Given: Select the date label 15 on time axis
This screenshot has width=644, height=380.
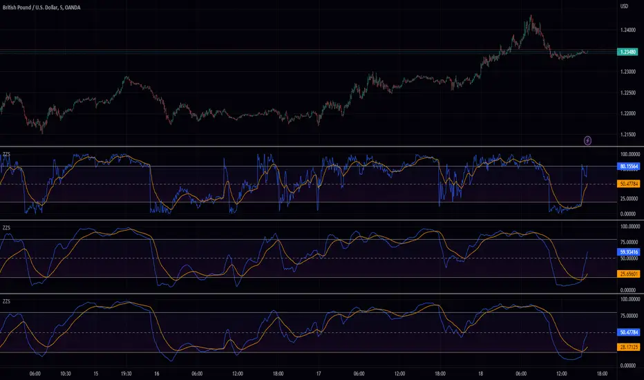Looking at the screenshot, I should point(95,374).
